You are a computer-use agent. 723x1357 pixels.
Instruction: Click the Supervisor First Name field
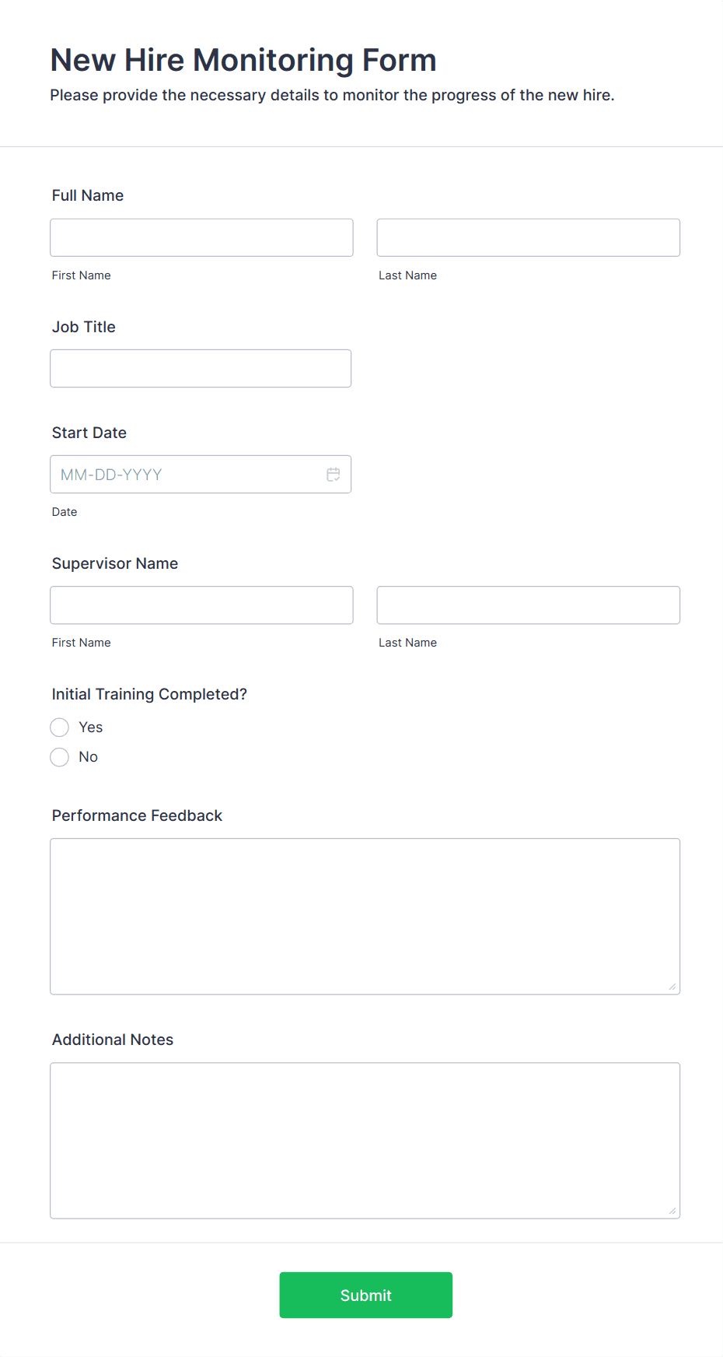(201, 605)
